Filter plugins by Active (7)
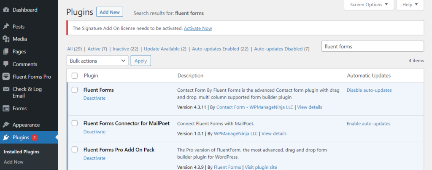Screen dimensions: 432x170 tap(97, 49)
